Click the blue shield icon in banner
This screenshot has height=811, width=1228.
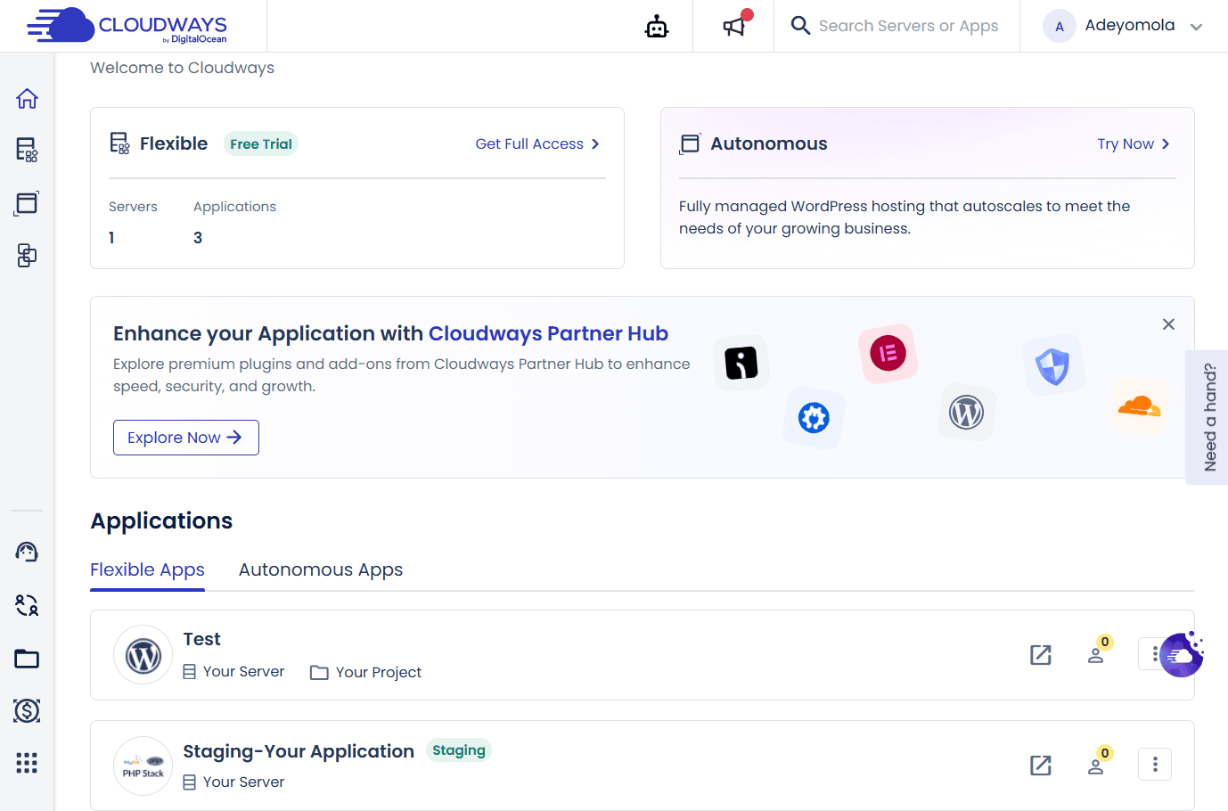pyautogui.click(x=1053, y=365)
